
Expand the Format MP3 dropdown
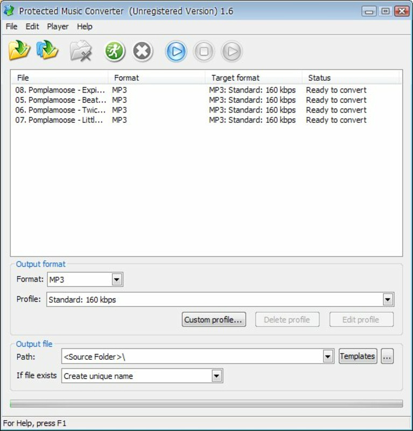[x=117, y=280]
